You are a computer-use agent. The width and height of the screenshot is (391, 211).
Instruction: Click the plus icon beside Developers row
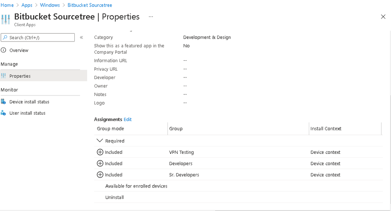(100, 164)
